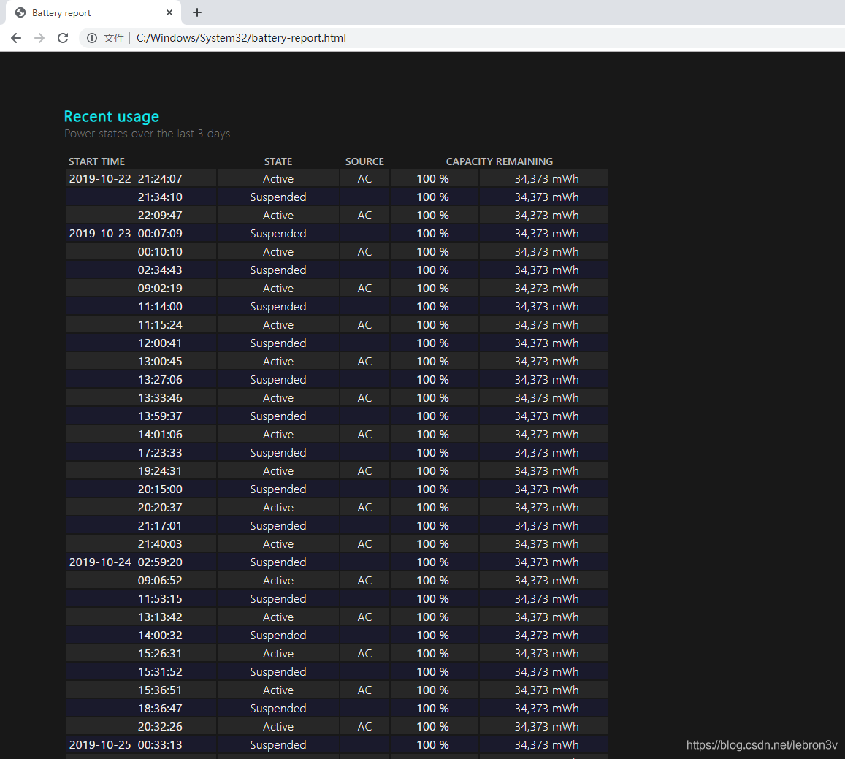845x759 pixels.
Task: Click the Suspended state at 21:34:10
Action: coord(278,197)
